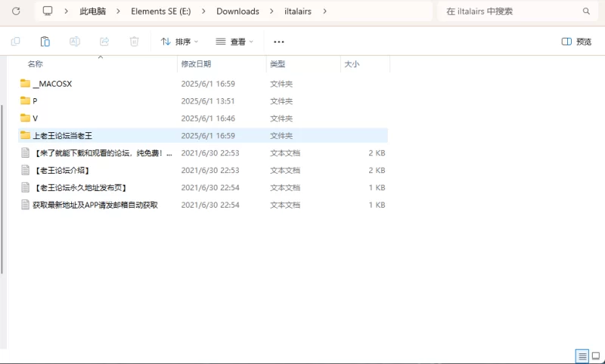The image size is (605, 364).
Task: Navigate to Elements SE (E:) breadcrumb
Action: [x=161, y=11]
